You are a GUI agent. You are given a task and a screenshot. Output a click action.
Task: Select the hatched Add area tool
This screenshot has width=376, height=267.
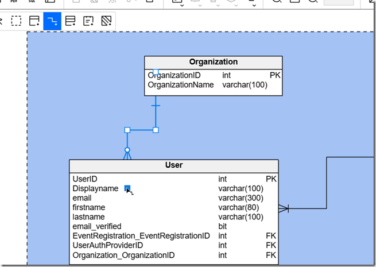click(106, 22)
